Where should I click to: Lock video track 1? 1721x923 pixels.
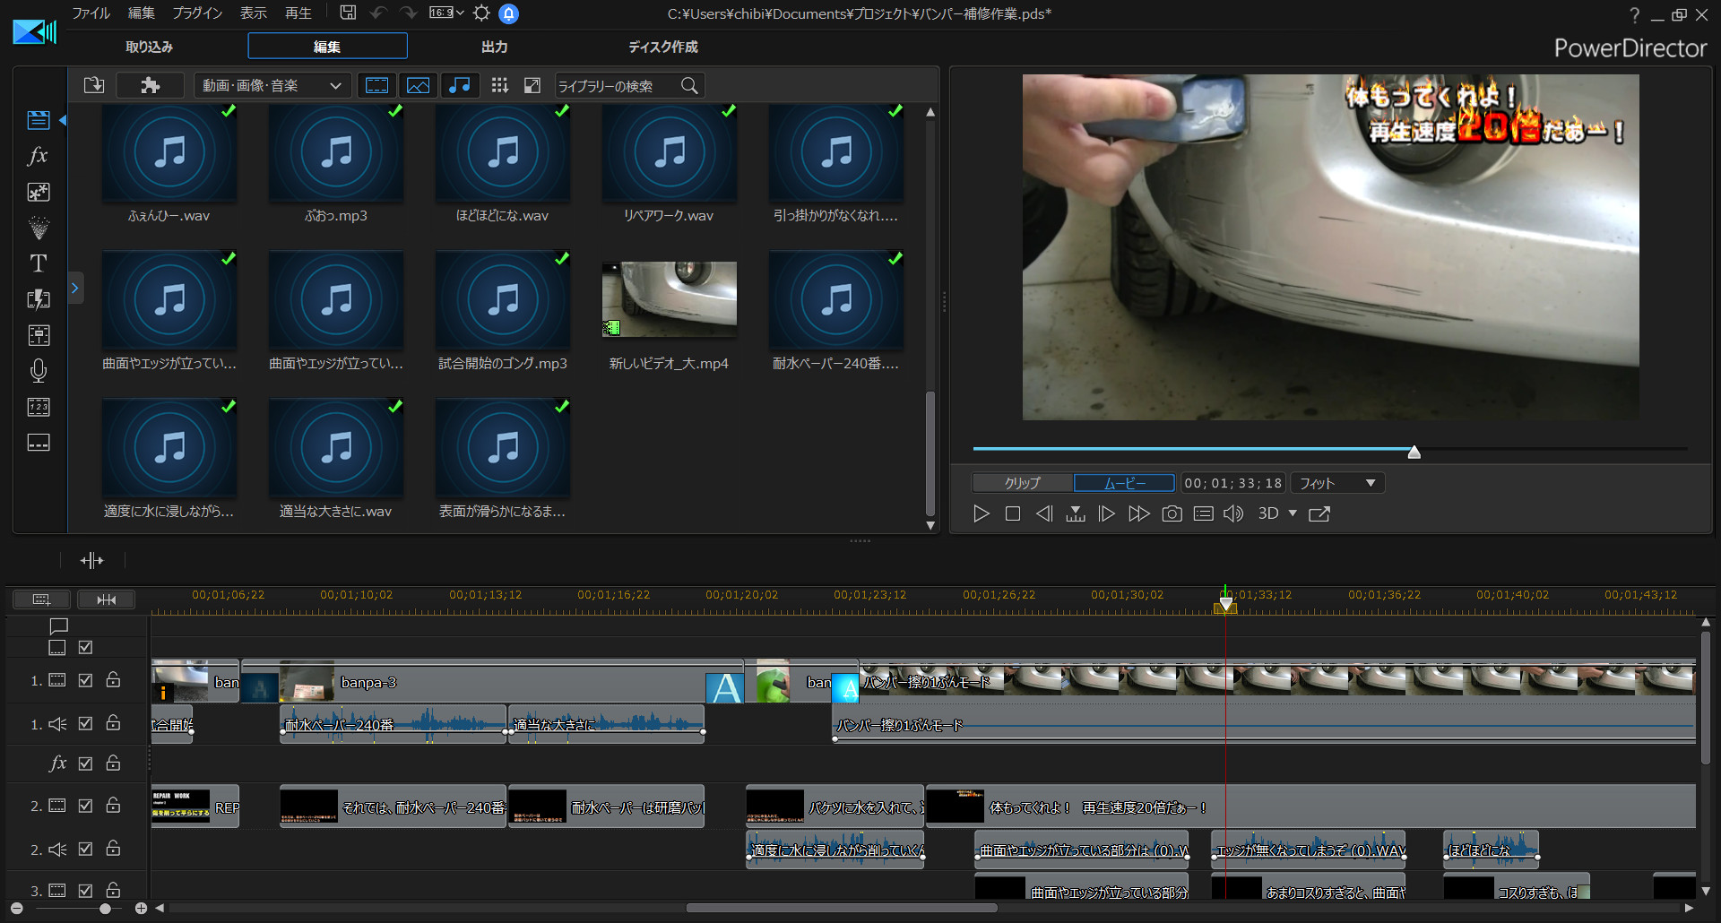click(x=113, y=679)
